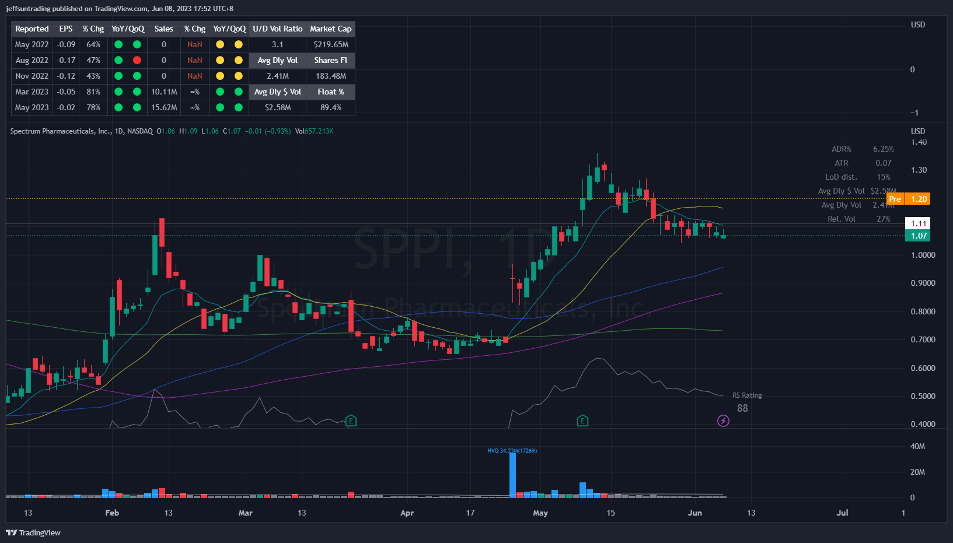
Task: Click the 89.4% float percent value
Action: [331, 107]
